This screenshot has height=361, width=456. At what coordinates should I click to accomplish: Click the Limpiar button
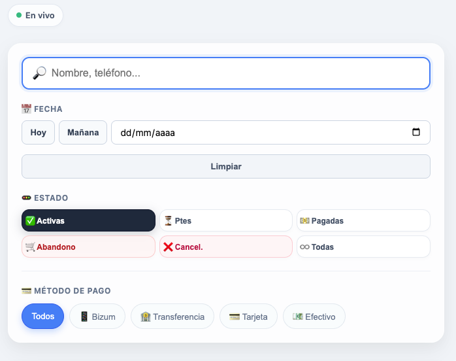point(226,167)
